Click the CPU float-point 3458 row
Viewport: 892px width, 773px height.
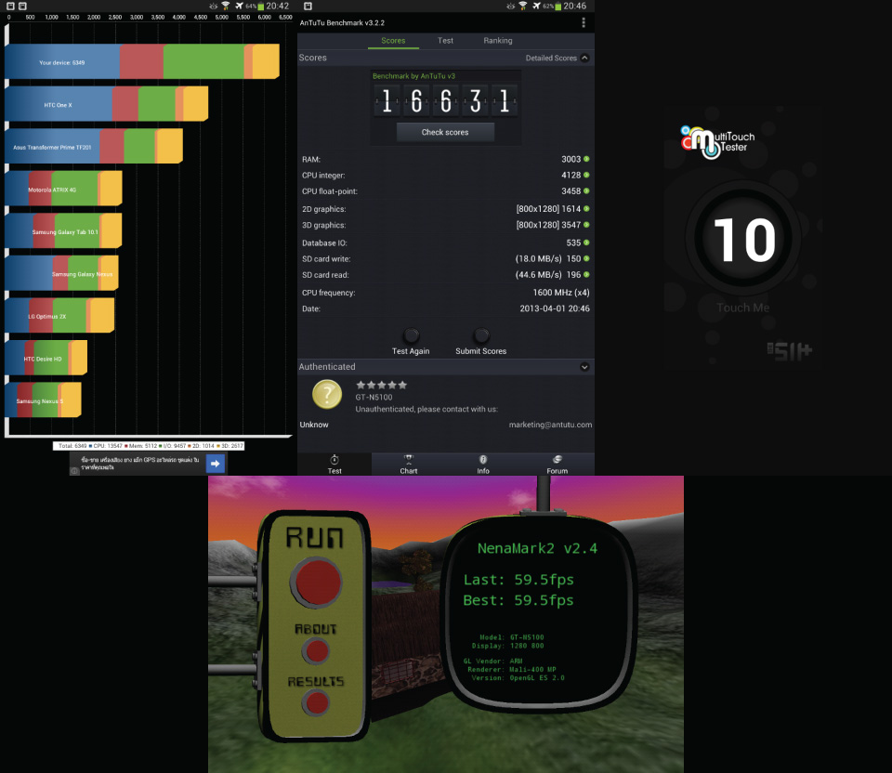445,191
